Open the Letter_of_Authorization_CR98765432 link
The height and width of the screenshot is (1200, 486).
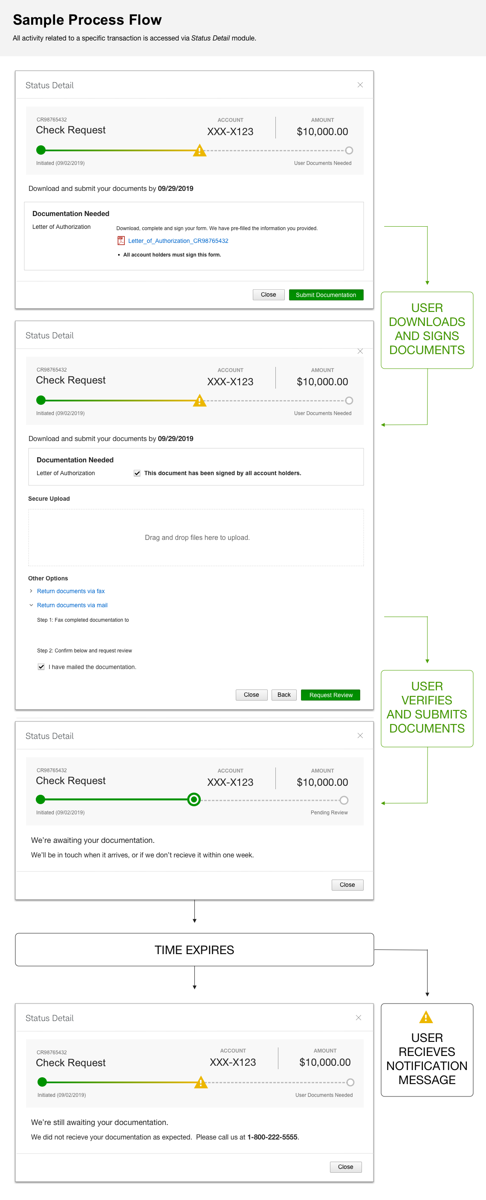178,241
